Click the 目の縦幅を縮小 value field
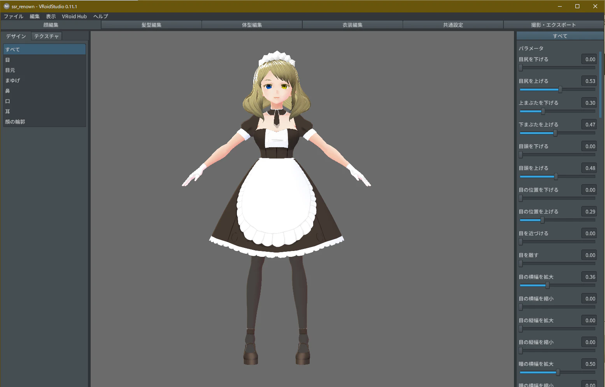The height and width of the screenshot is (387, 605). tap(589, 342)
